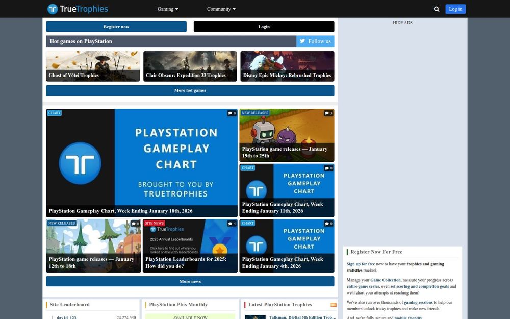Click entire game series link

pyautogui.click(x=363, y=286)
